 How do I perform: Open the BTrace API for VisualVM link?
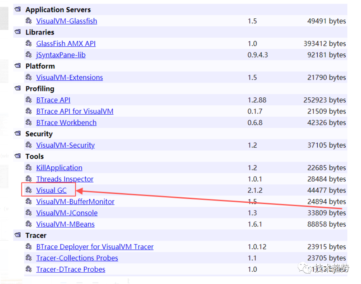coord(75,112)
